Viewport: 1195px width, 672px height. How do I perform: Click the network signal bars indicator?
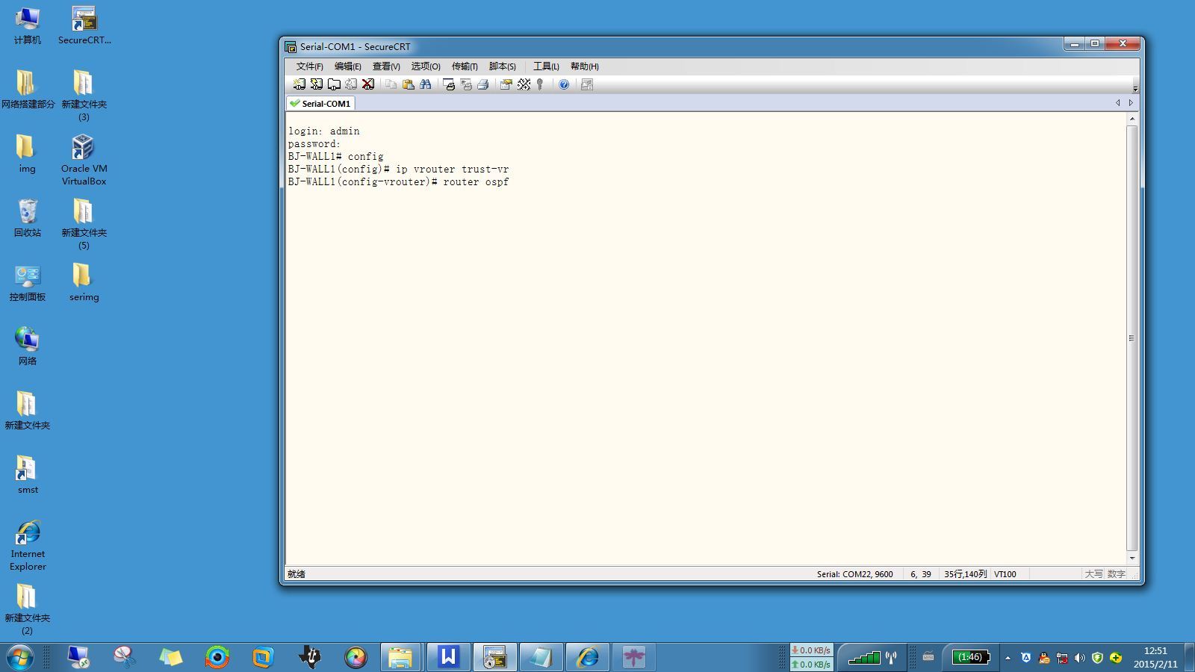[x=864, y=657]
